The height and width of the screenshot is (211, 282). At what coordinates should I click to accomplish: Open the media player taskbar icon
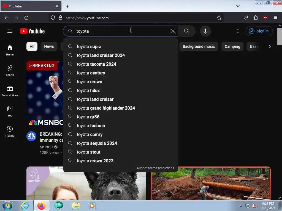pos(92,206)
